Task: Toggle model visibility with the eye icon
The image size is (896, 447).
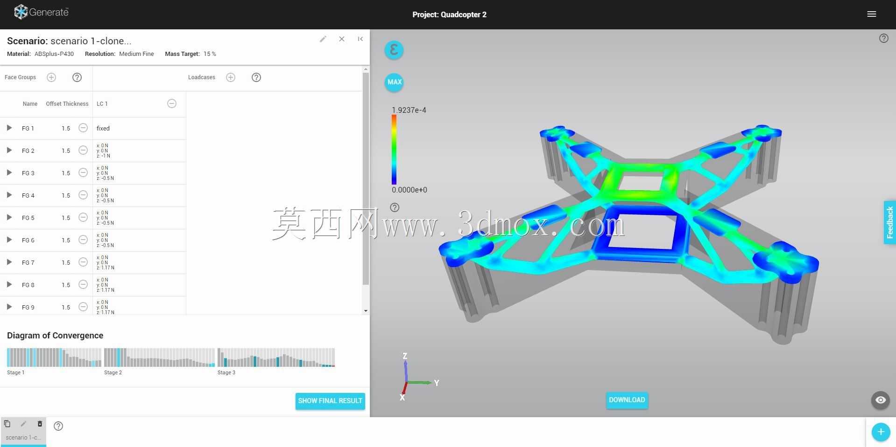Action: click(881, 400)
